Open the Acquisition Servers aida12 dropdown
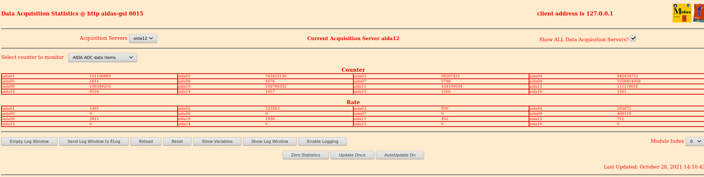The height and width of the screenshot is (177, 704). [143, 38]
